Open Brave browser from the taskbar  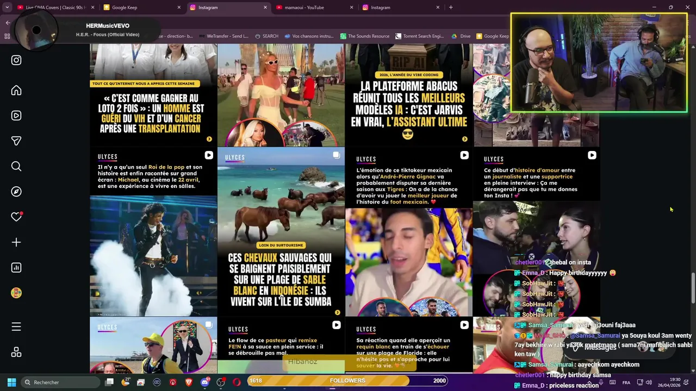[x=189, y=382]
